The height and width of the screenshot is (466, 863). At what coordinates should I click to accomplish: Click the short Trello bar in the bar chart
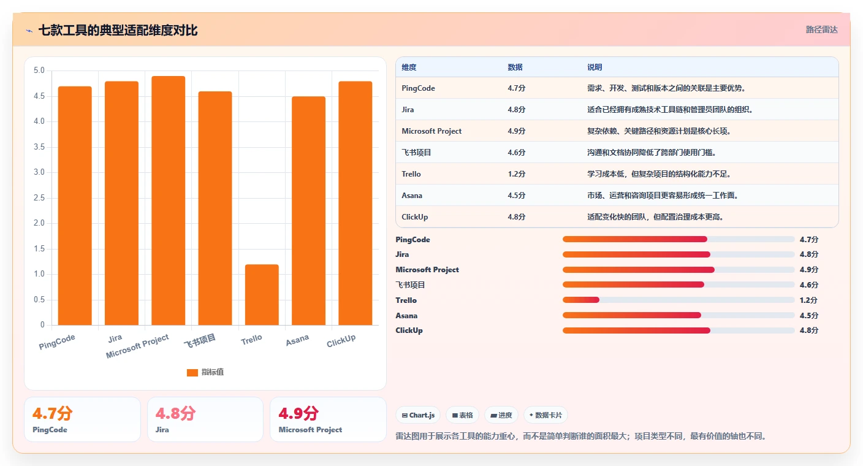pyautogui.click(x=262, y=294)
